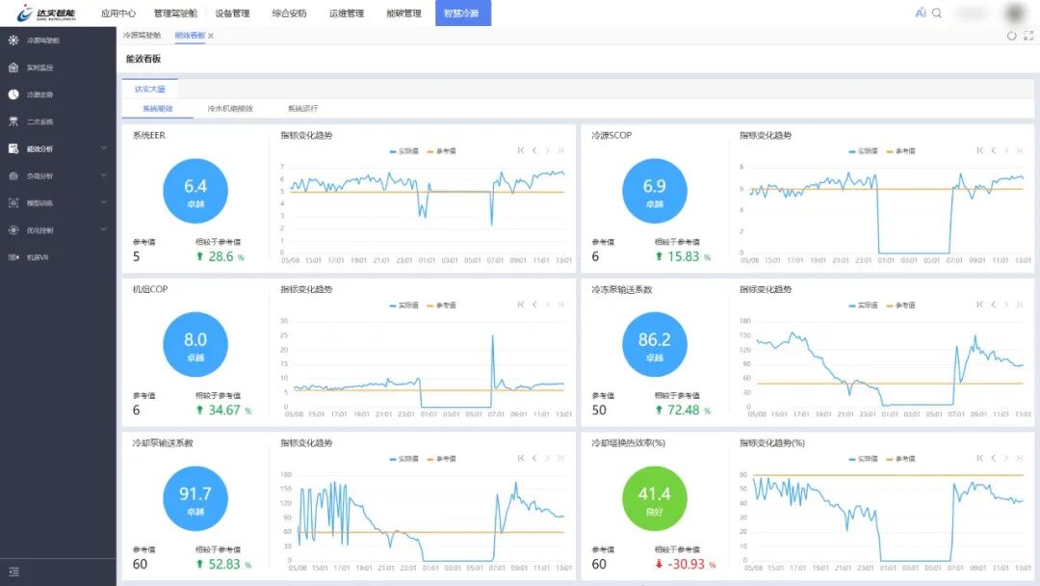1040x586 pixels.
Task: Open 冷源驾驶舱 snowflake item in sidebar
Action: (x=42, y=40)
